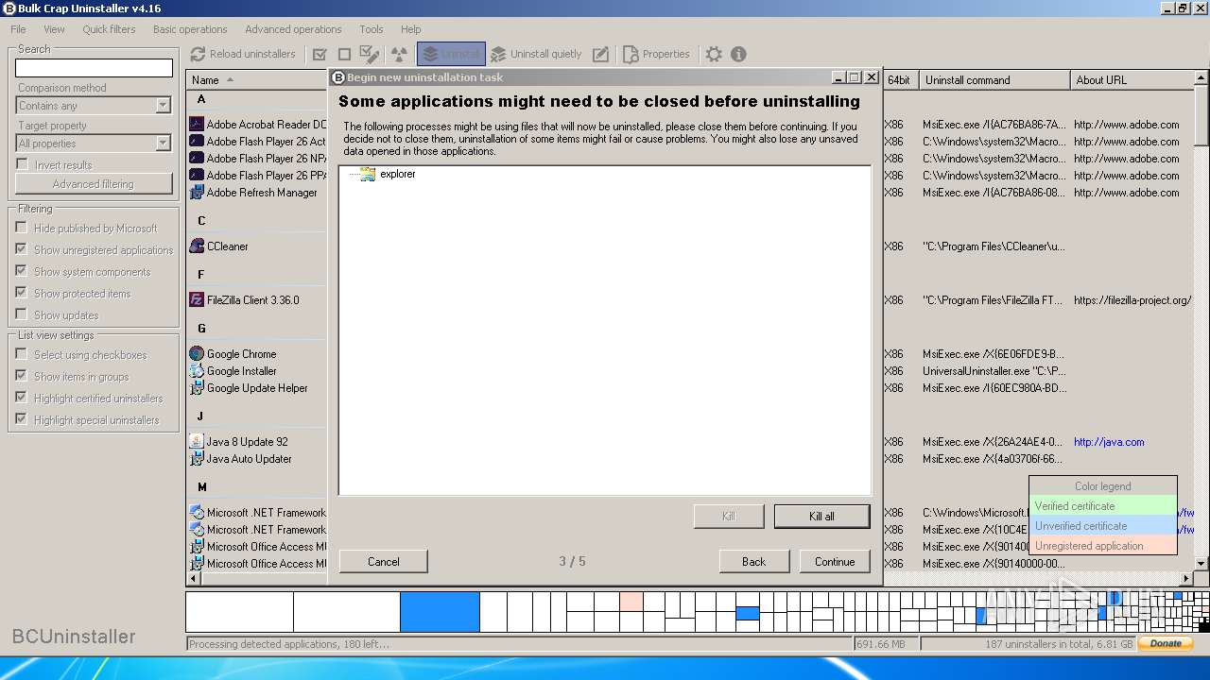The height and width of the screenshot is (680, 1210).
Task: Click the Donate button
Action: (x=1166, y=643)
